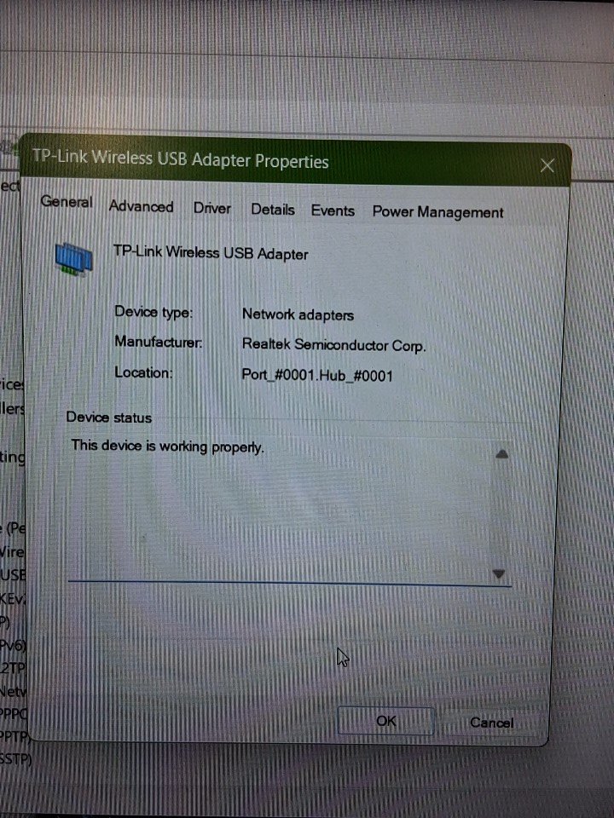This screenshot has width=614, height=818.
Task: Click the dialog title bar text
Action: 180,159
